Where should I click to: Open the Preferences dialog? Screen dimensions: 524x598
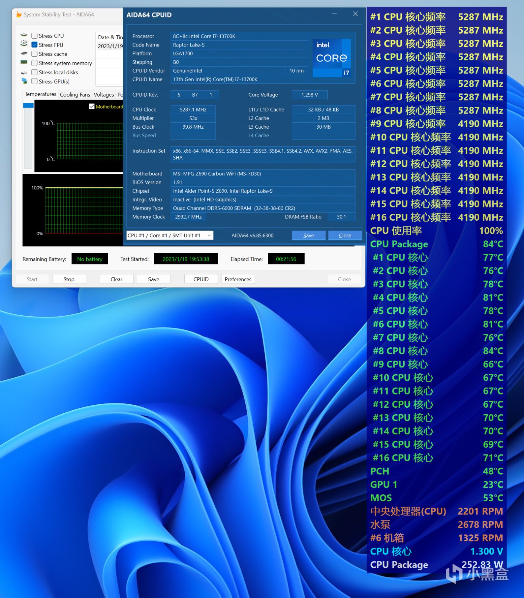pyautogui.click(x=238, y=279)
